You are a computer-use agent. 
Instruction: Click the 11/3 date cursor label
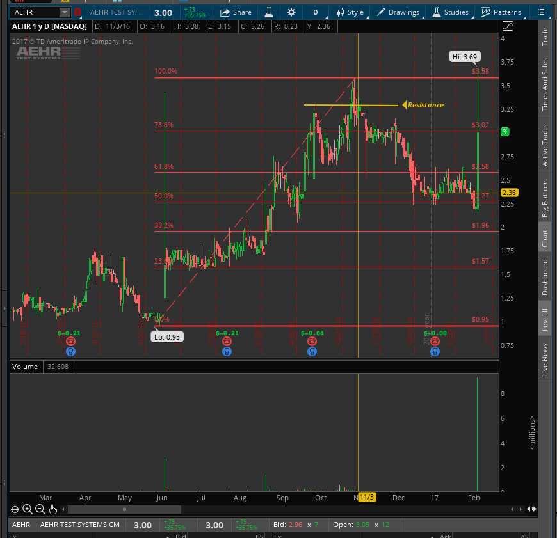pyautogui.click(x=367, y=497)
